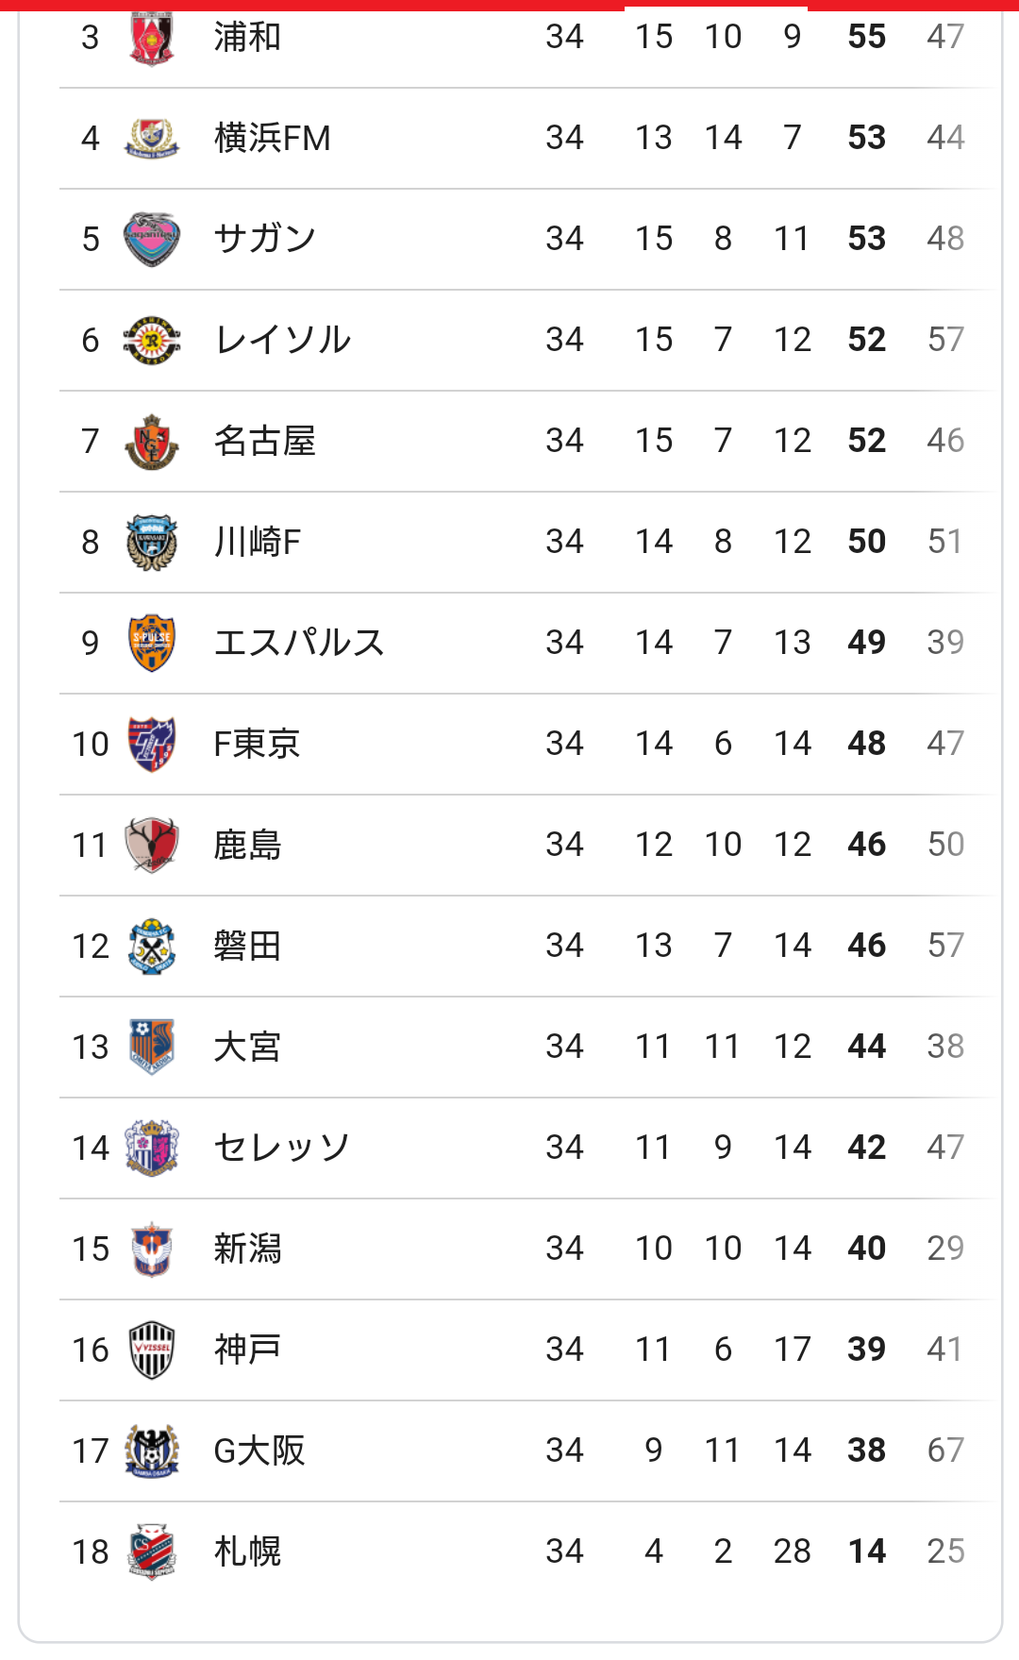Tap Reysol's 52 points value
Screen dimensions: 1019x1660
pyautogui.click(x=866, y=340)
